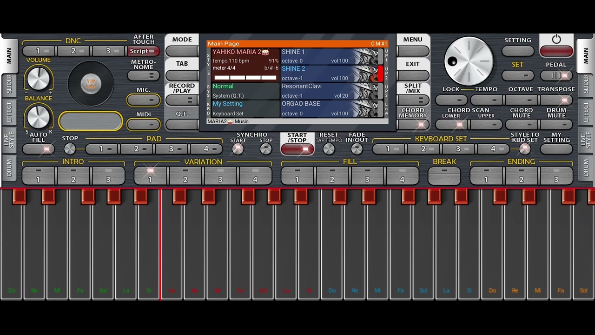Tap the Synchro Stop knob

click(x=266, y=149)
